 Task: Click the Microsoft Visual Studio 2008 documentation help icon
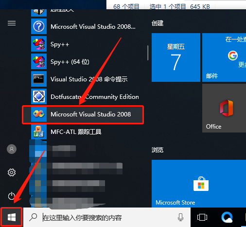point(39,26)
